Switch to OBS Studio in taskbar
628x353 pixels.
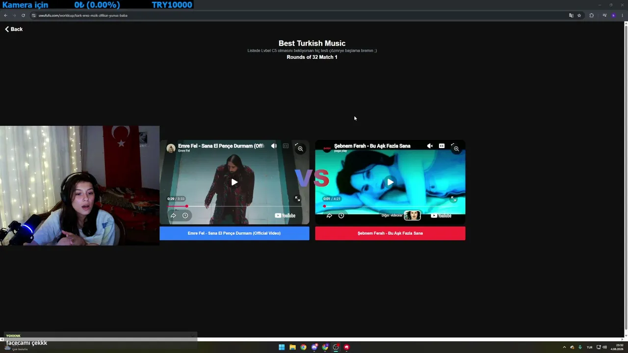pyautogui.click(x=336, y=347)
